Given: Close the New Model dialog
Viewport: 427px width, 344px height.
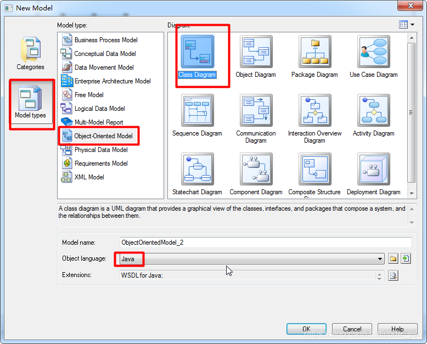Looking at the screenshot, I should click(411, 5).
